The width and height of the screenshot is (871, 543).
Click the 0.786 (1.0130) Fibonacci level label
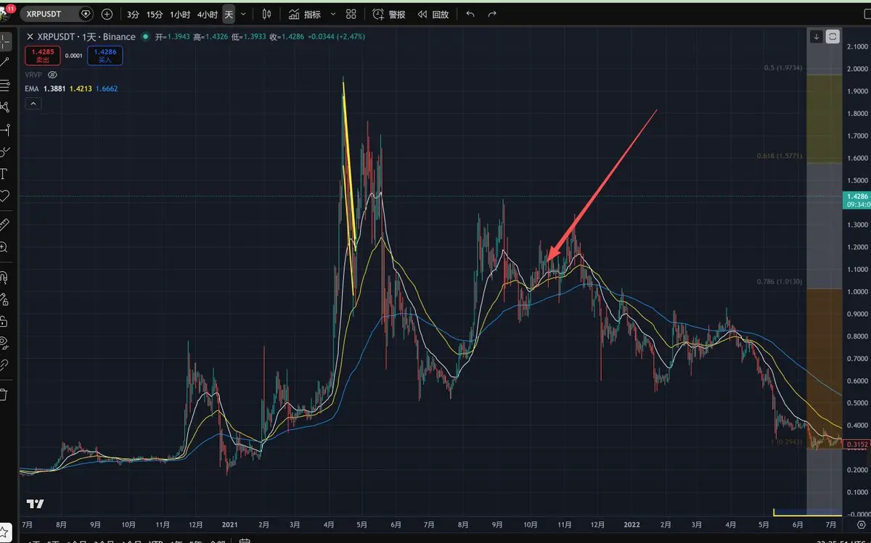coord(780,282)
